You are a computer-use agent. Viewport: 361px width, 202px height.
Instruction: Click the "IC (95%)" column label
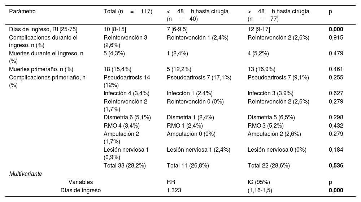point(259,182)
